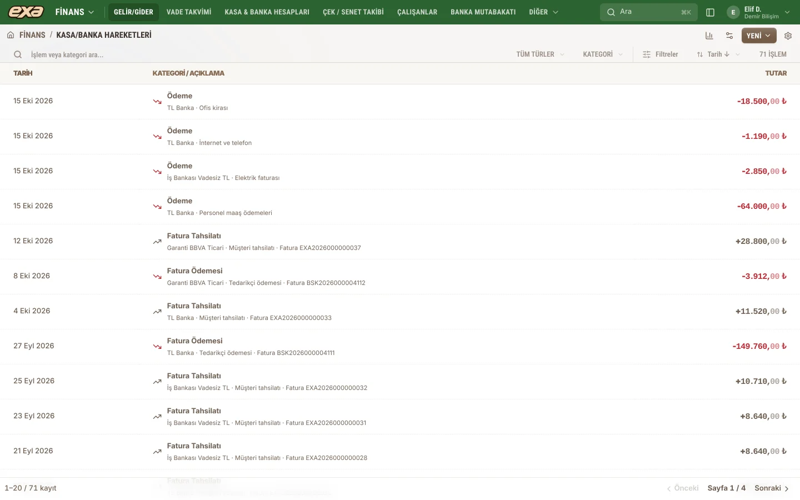Open the settings gear icon

click(x=788, y=36)
